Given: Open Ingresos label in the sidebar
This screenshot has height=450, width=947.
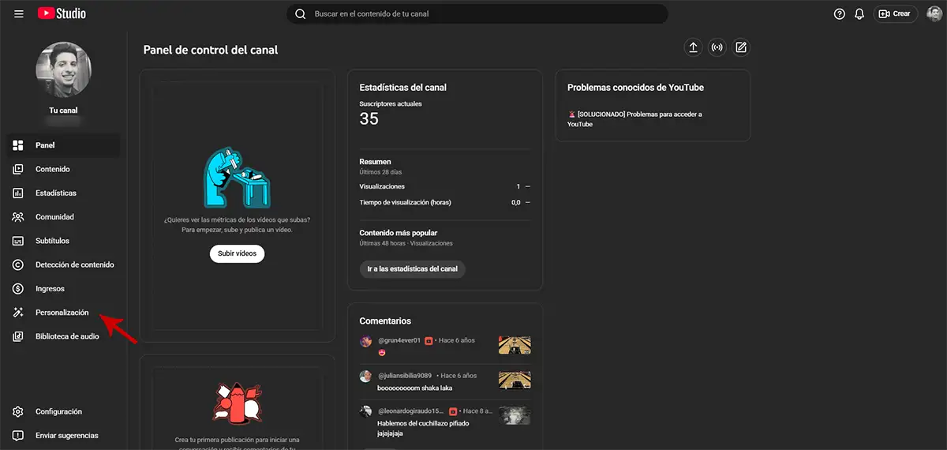Looking at the screenshot, I should tap(50, 288).
